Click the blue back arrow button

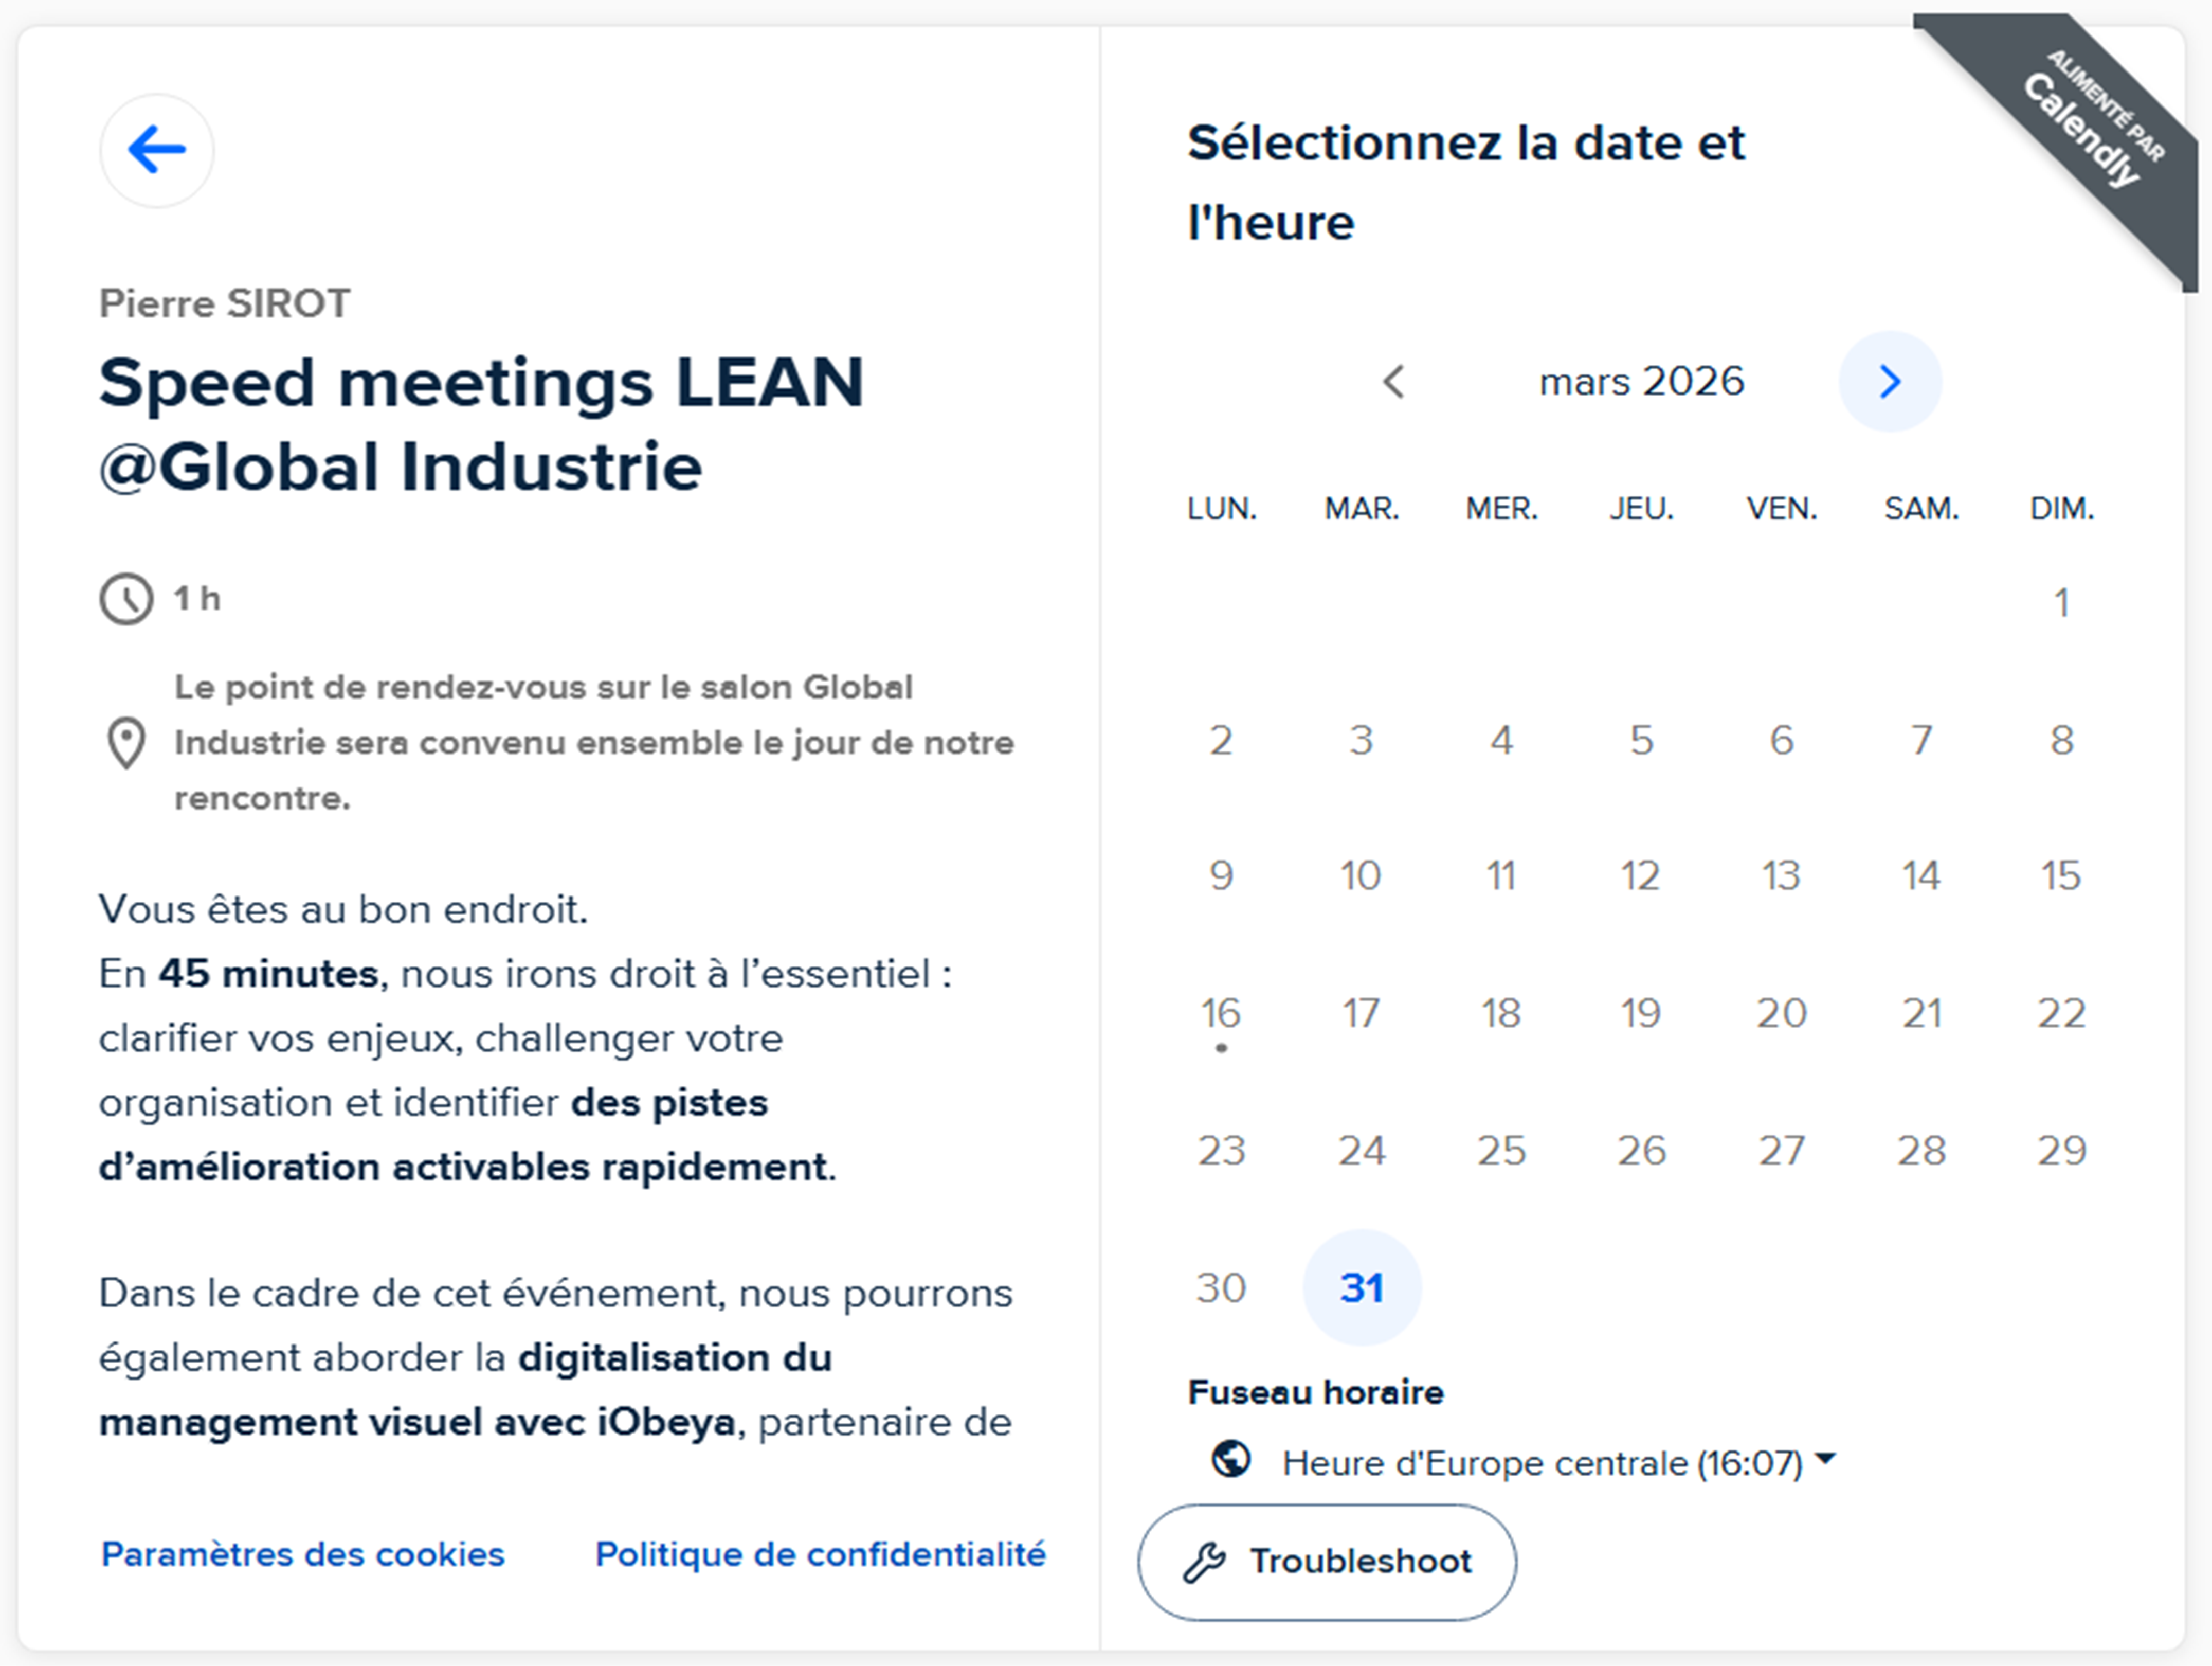tap(156, 150)
